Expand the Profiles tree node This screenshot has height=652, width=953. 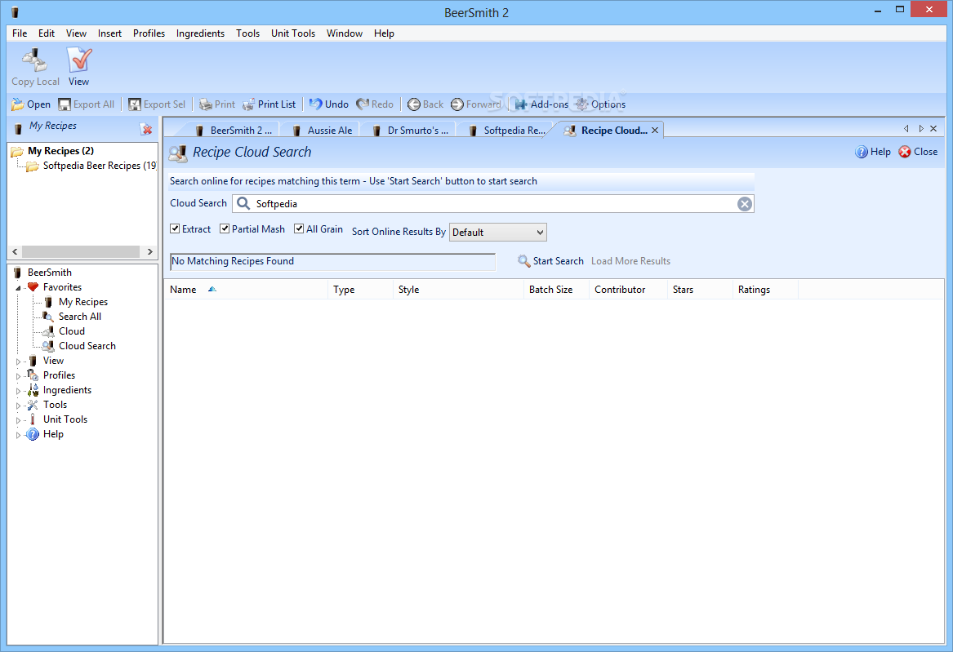click(18, 376)
